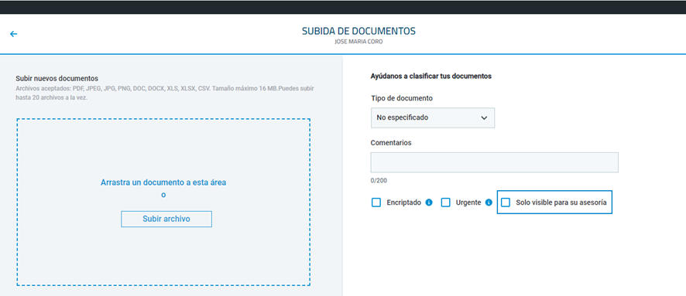
Task: Check Solo visible para su asesoría
Action: [506, 202]
